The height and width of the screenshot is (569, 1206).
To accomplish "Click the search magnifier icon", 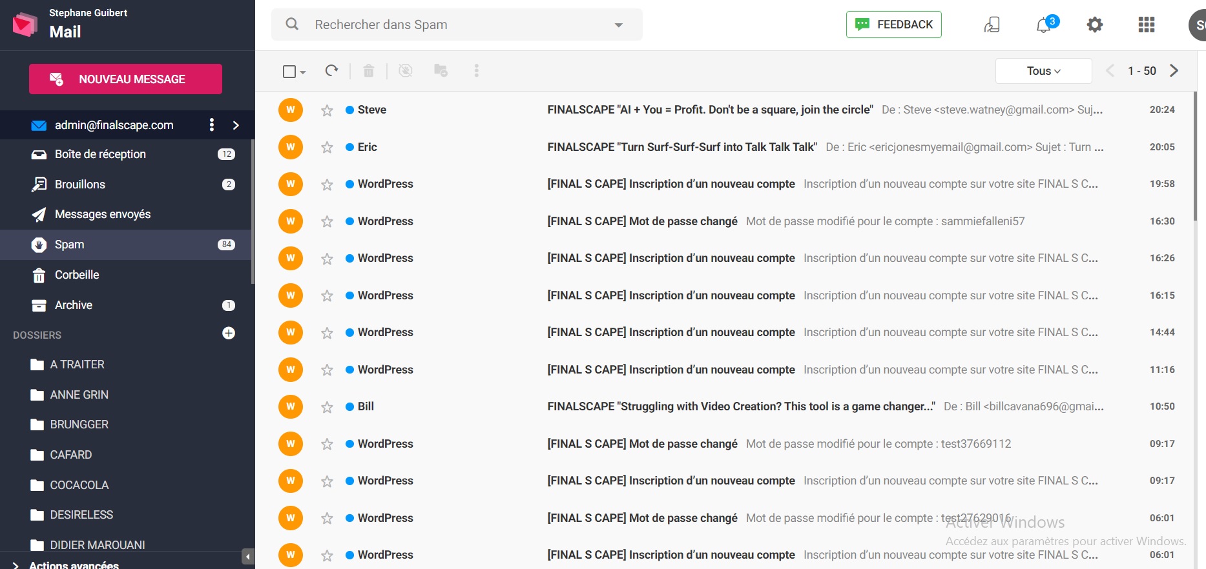I will tap(292, 24).
